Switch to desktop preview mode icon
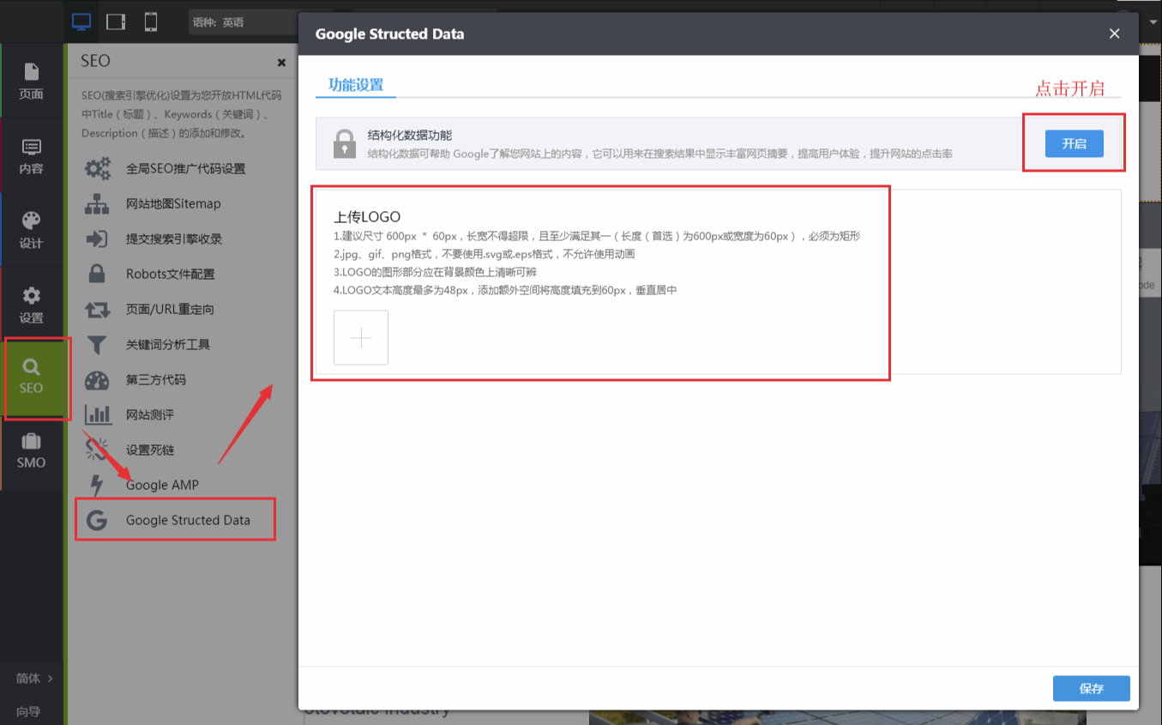The height and width of the screenshot is (725, 1162). [x=81, y=22]
